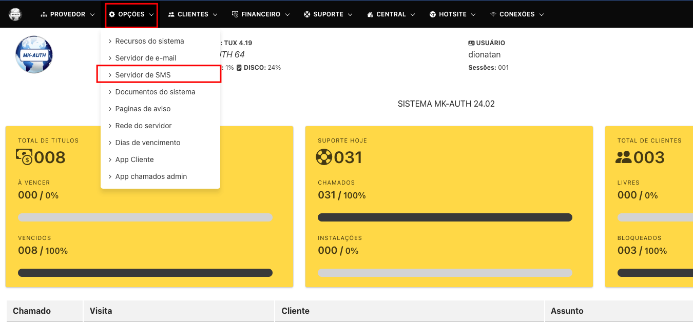The height and width of the screenshot is (322, 693).
Task: Select Servidor de SMS menu item
Action: tap(143, 75)
